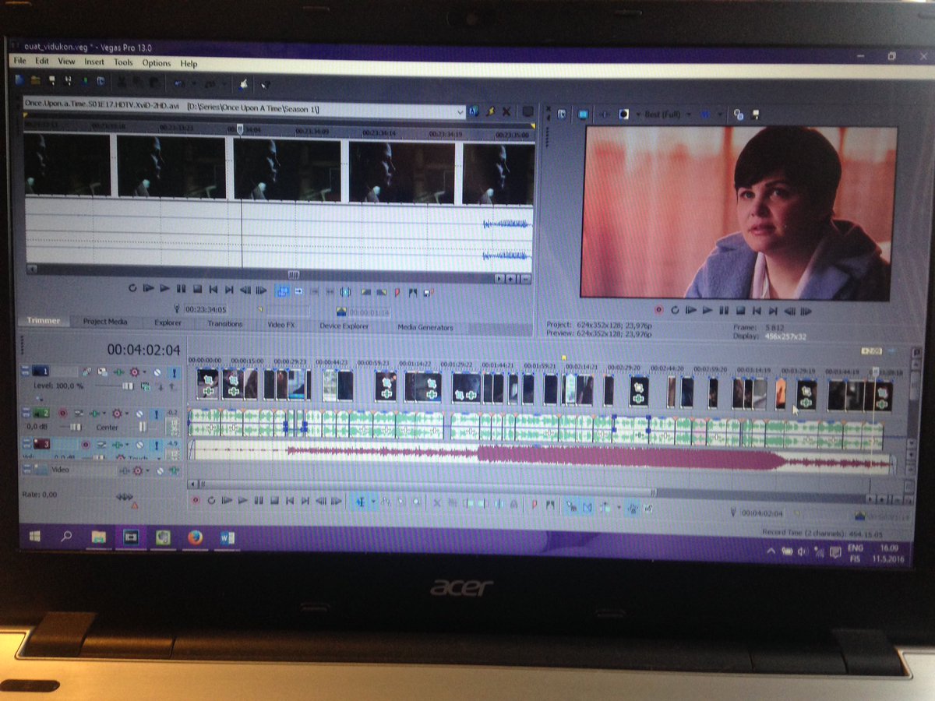Open Firefox from the taskbar
This screenshot has width=935, height=701.
pyautogui.click(x=195, y=537)
